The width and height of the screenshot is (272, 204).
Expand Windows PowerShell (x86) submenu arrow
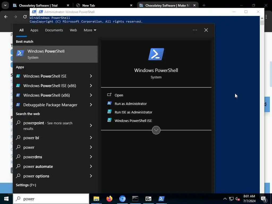(x=91, y=95)
